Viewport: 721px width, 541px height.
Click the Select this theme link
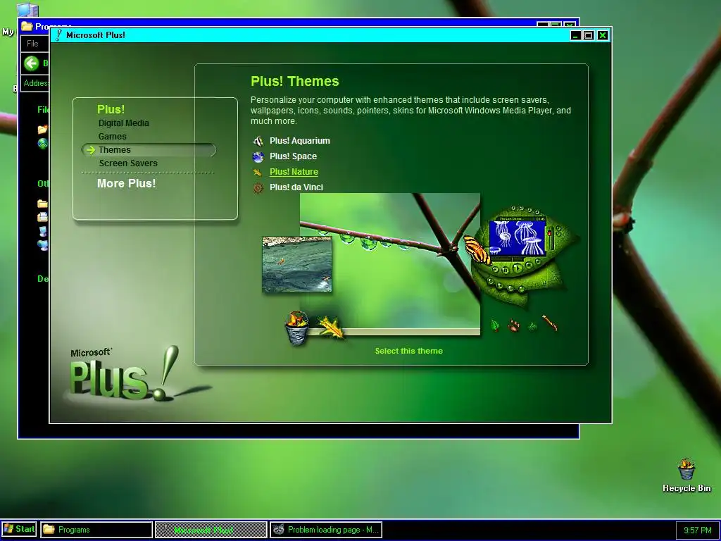(409, 351)
